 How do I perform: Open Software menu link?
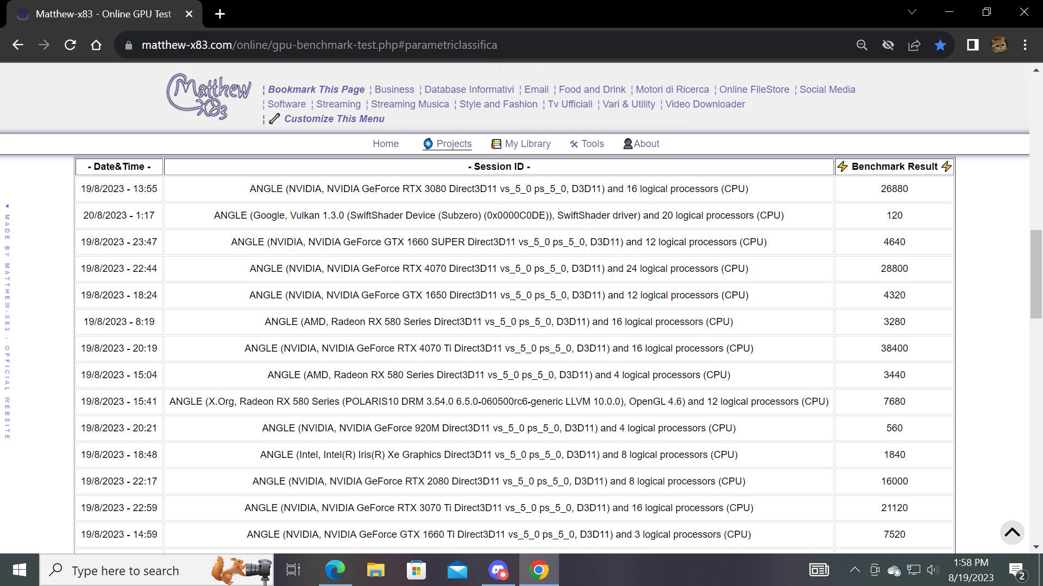[x=287, y=104]
